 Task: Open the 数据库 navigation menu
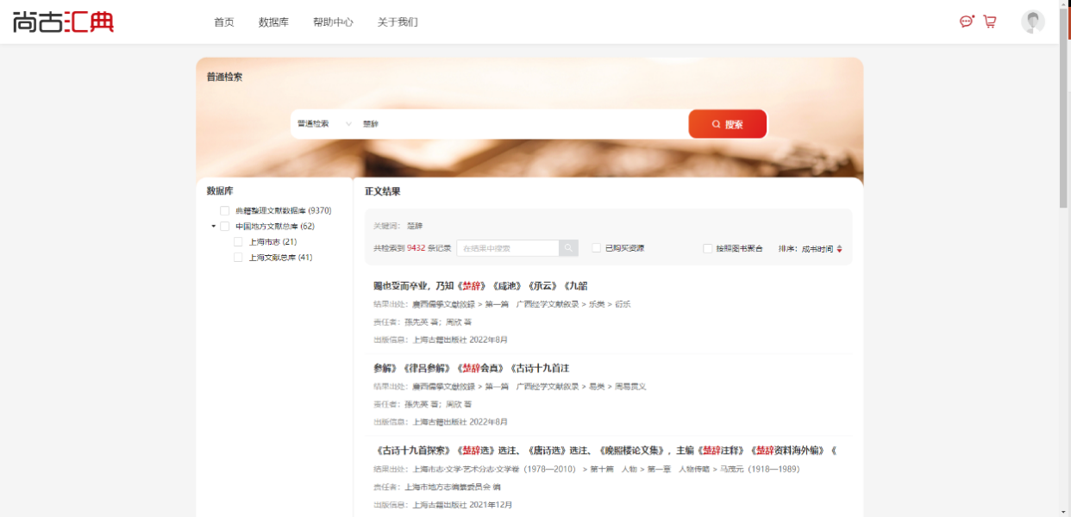273,22
